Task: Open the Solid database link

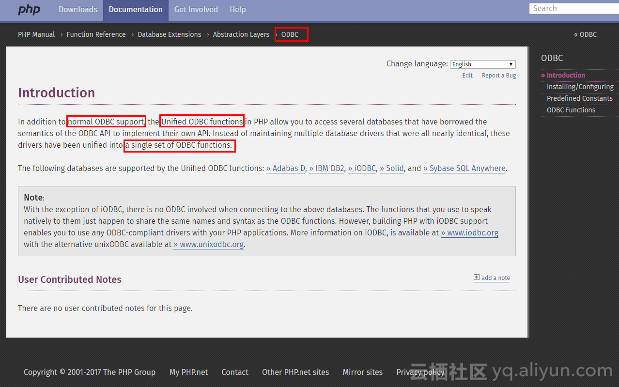Action: click(392, 169)
